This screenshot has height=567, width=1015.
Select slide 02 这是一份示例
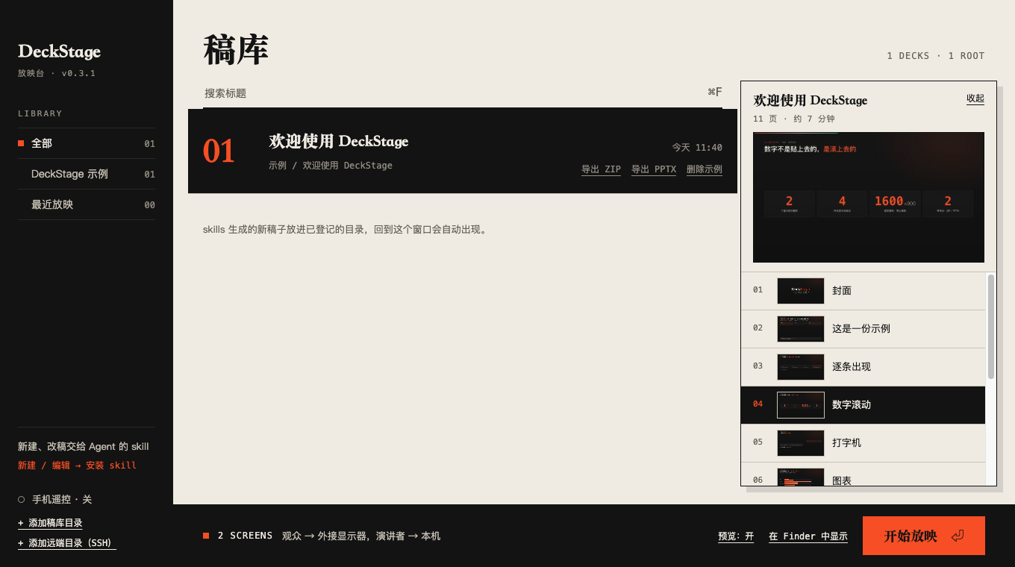click(863, 328)
